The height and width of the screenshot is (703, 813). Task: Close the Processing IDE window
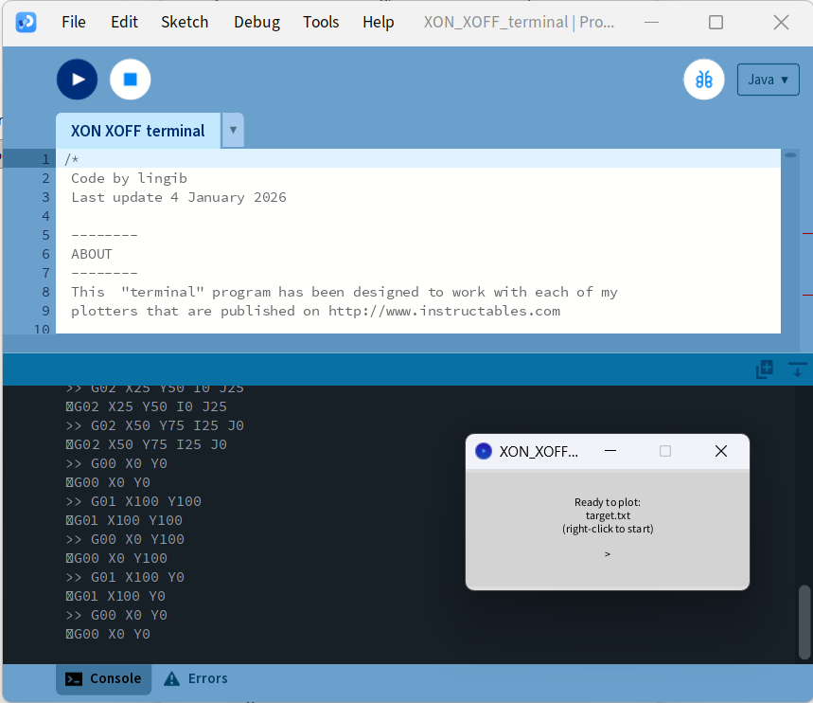pyautogui.click(x=781, y=23)
